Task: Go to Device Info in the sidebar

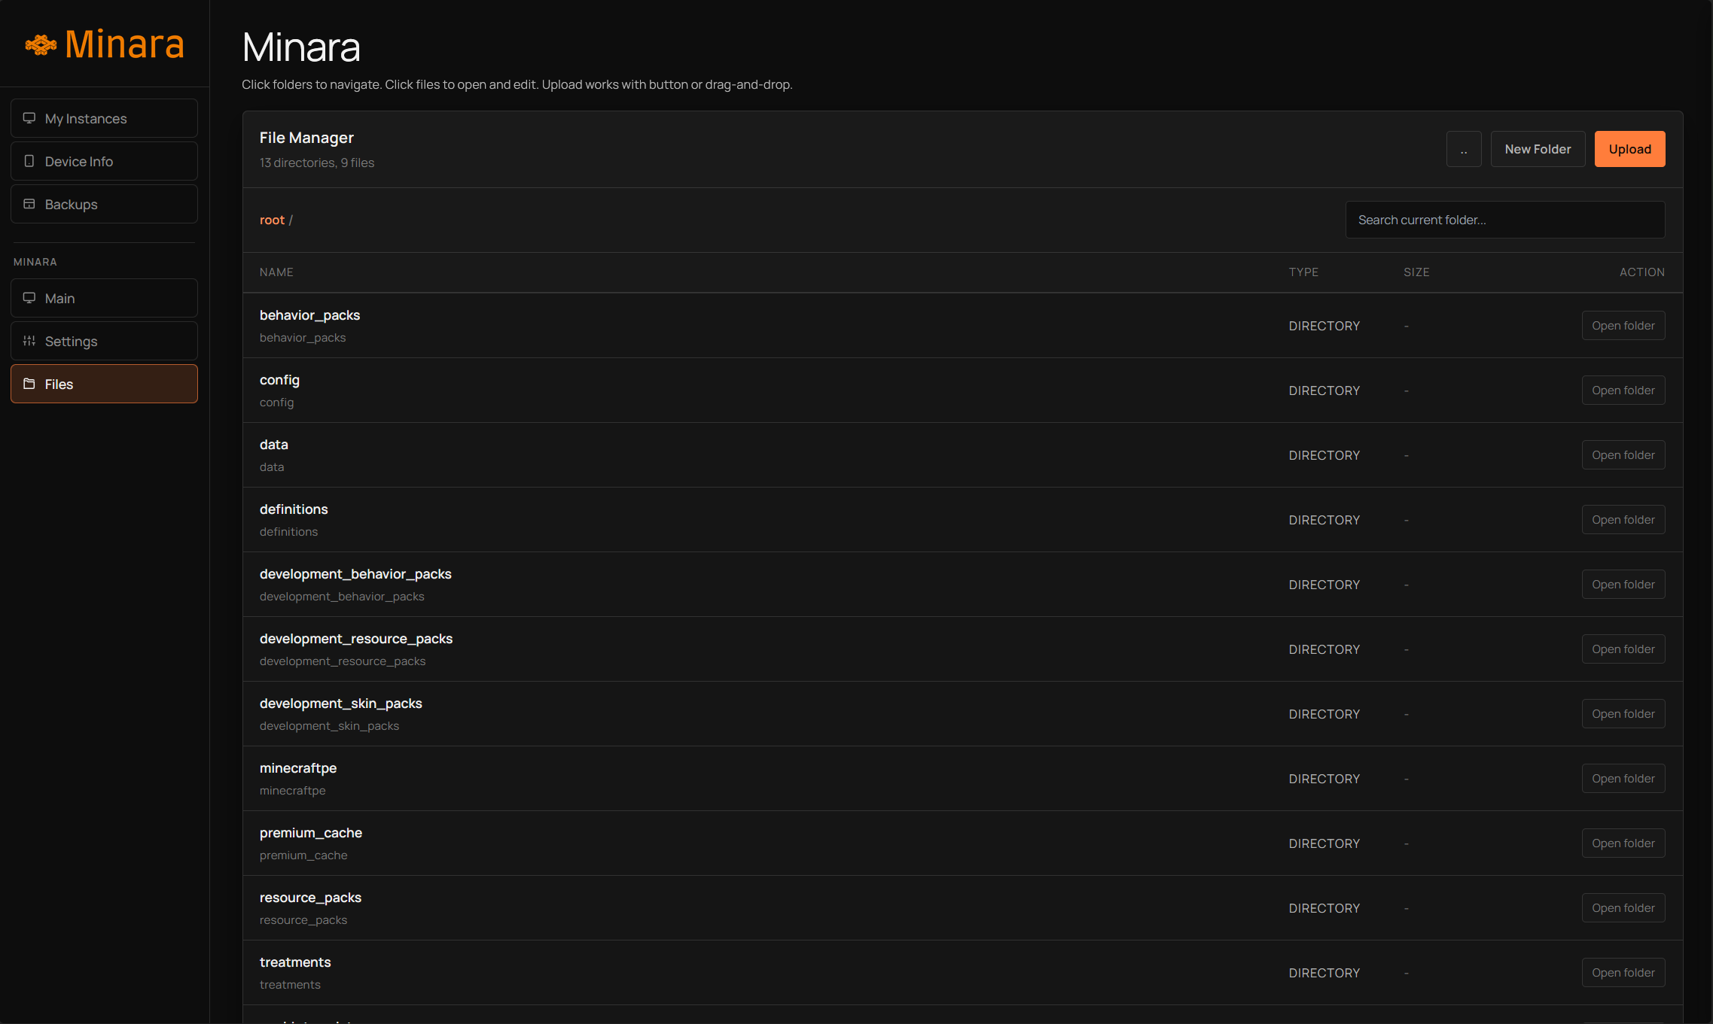Action: 104,161
